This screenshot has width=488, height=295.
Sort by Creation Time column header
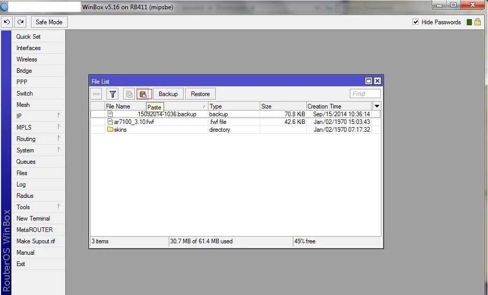(339, 106)
